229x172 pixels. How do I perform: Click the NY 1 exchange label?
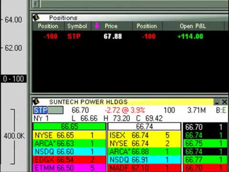point(41,118)
